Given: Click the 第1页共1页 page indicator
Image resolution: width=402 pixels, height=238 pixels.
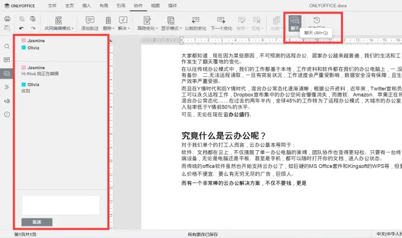Looking at the screenshot, I should (25, 234).
